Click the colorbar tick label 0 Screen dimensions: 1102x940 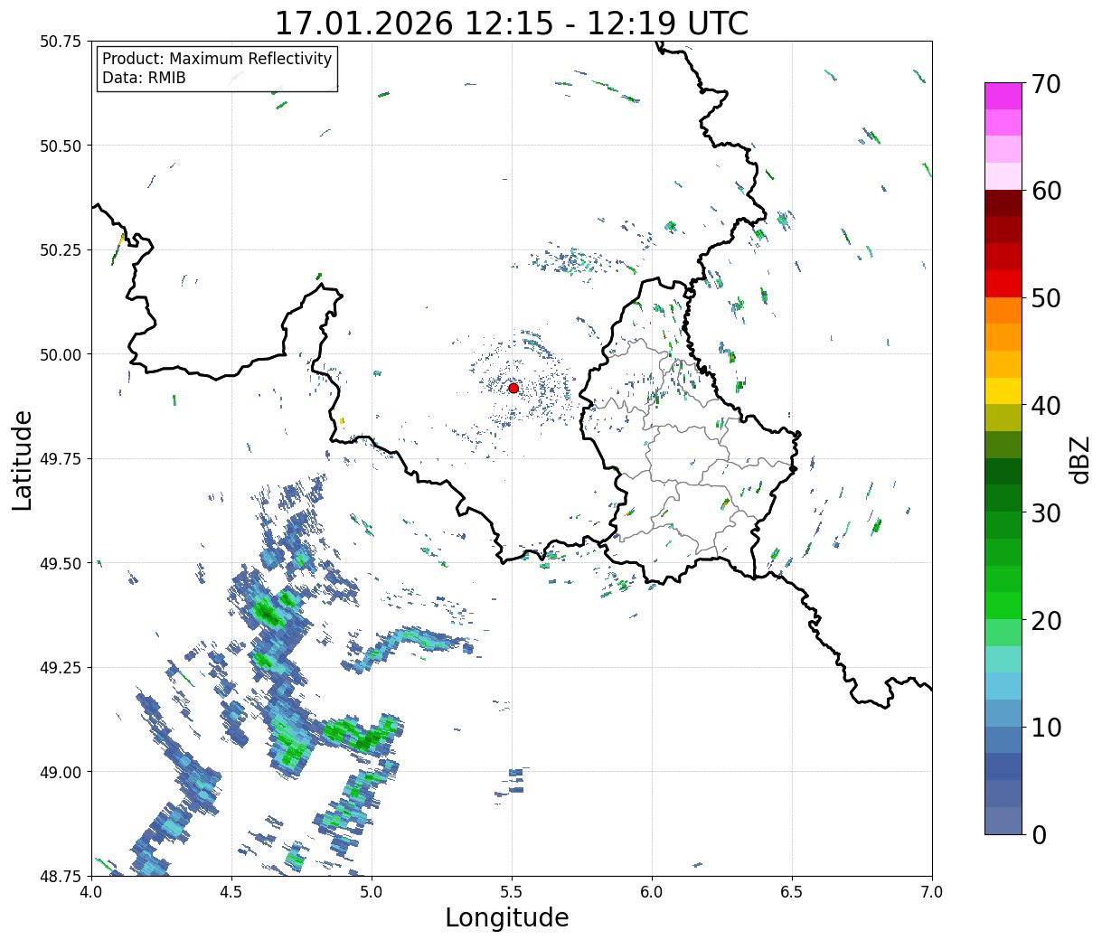(1038, 834)
